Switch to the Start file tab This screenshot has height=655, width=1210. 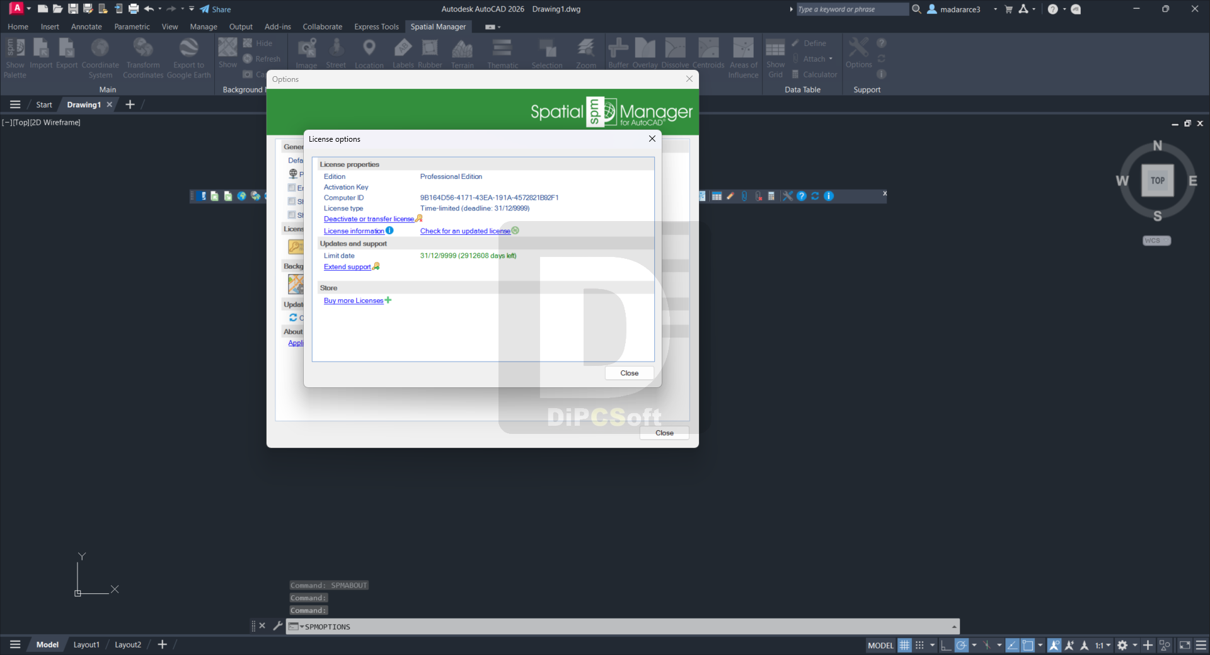tap(44, 105)
